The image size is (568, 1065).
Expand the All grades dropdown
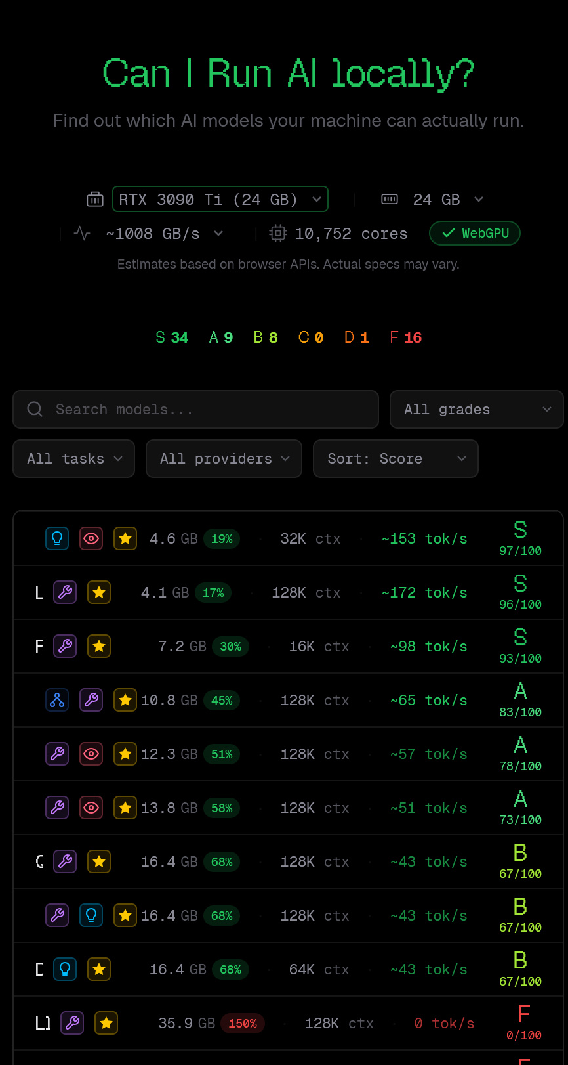(x=476, y=410)
